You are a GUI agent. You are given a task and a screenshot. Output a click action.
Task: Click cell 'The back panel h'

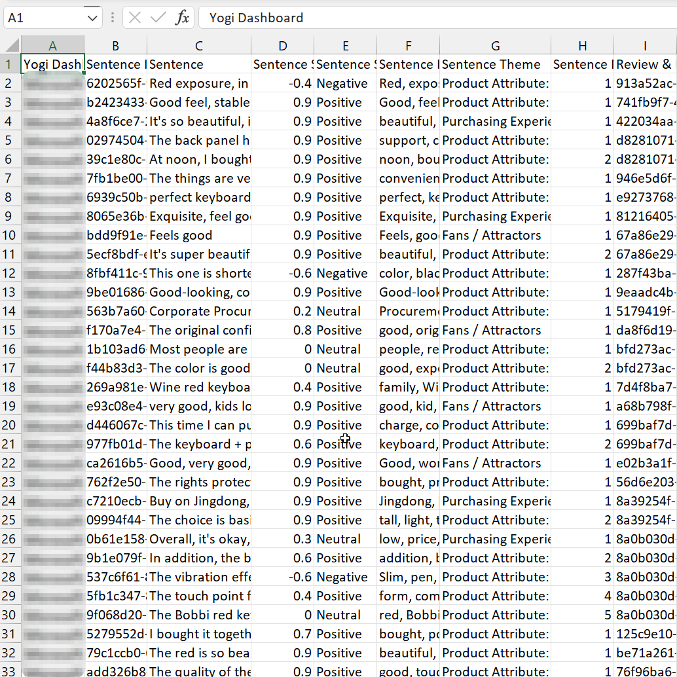[x=198, y=140]
